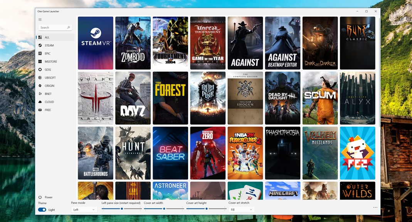412x222 pixels.
Task: Open the SCUM cover
Action: coord(320,98)
